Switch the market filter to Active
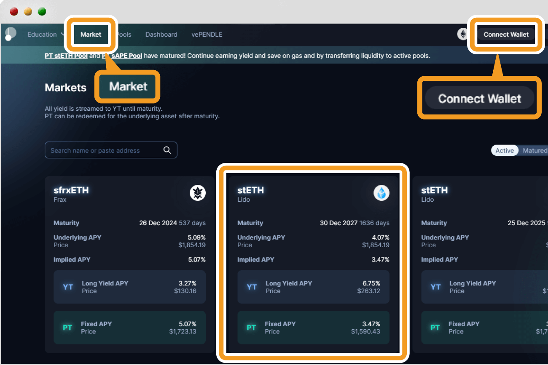Viewport: 548px width, 365px height. (505, 151)
